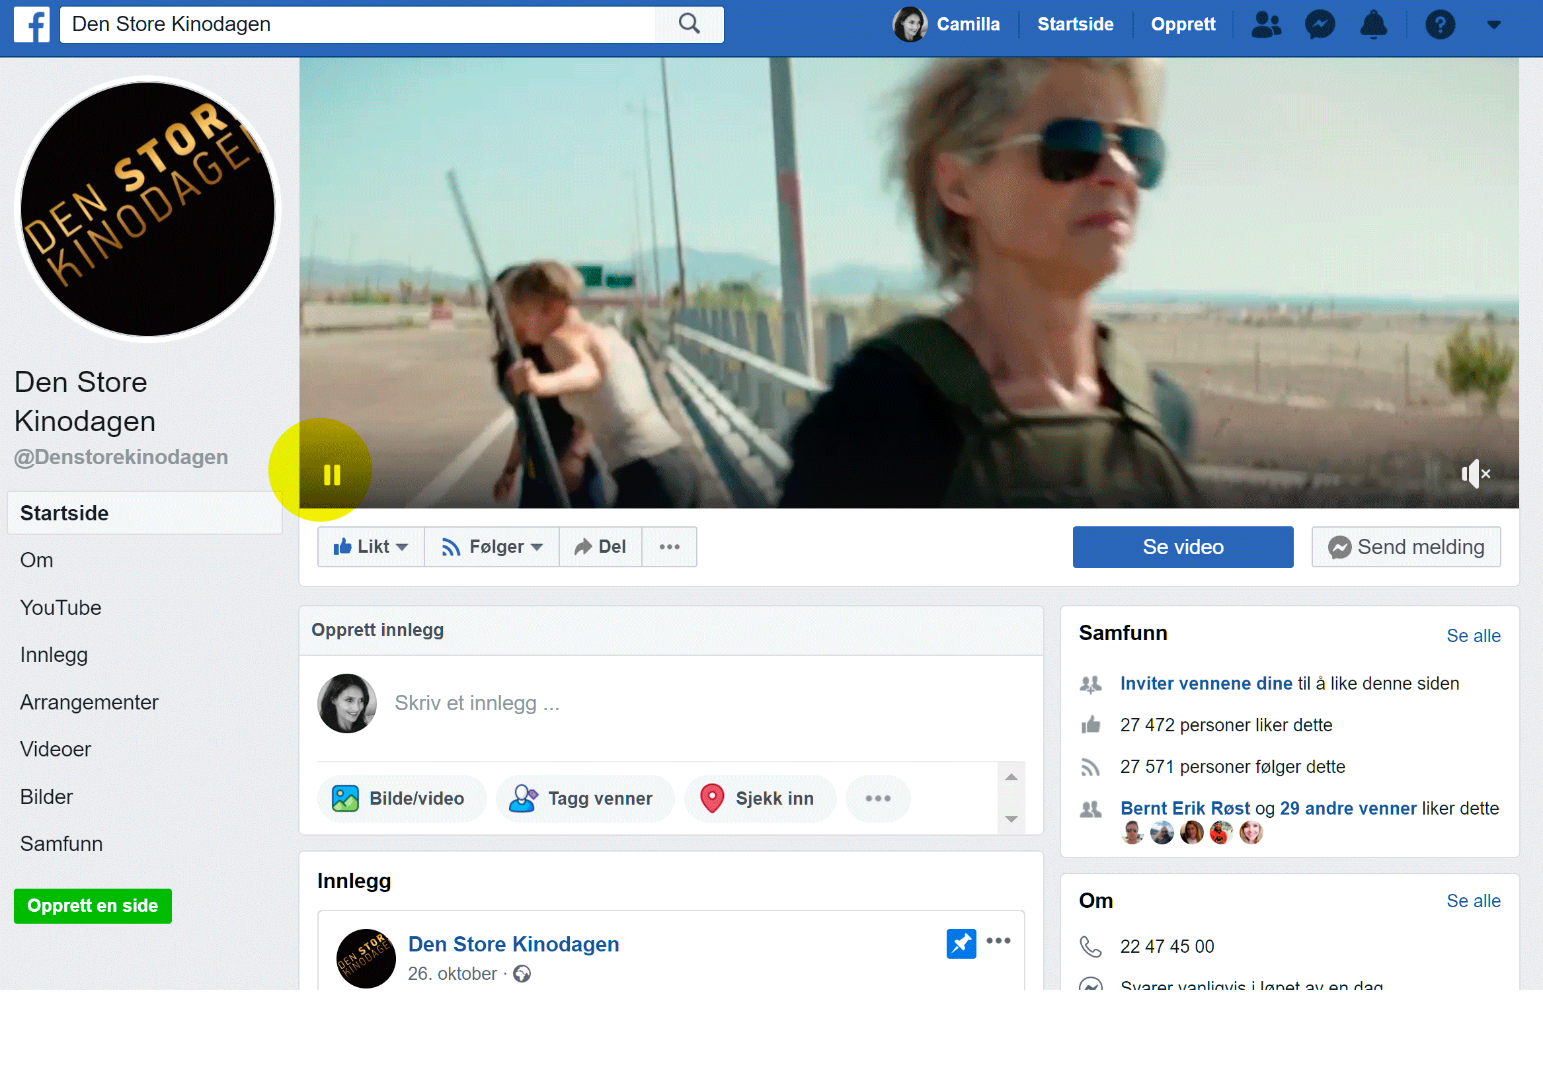
Task: Click the composer profile picture
Action: (x=347, y=703)
